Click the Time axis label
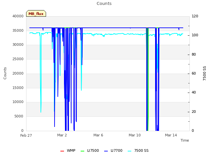Viewport: 209px width, 157px height. click(x=185, y=140)
